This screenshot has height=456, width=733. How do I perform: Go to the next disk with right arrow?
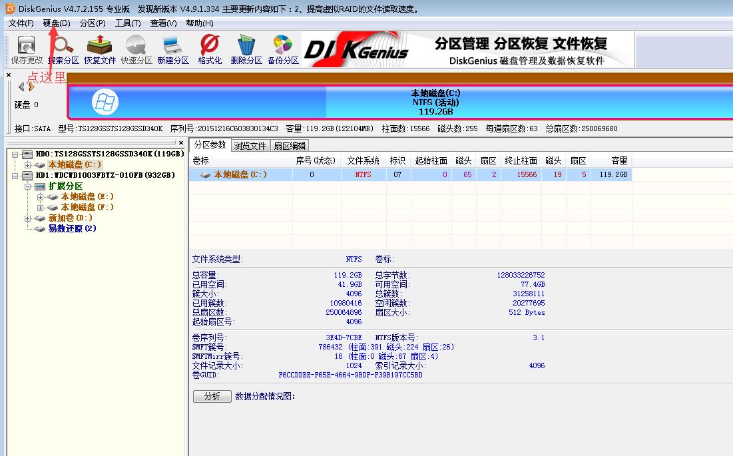click(31, 87)
